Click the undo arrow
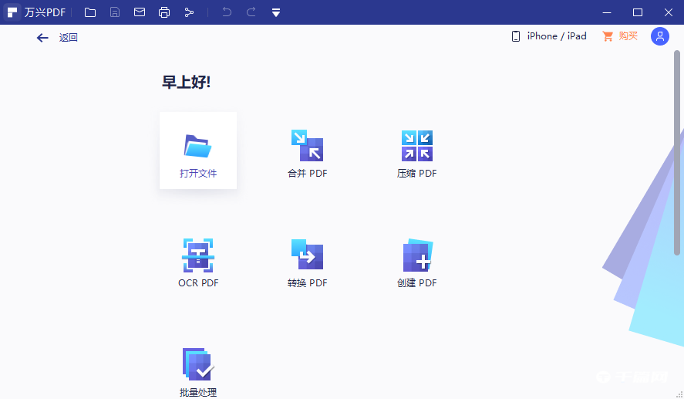 (x=227, y=12)
